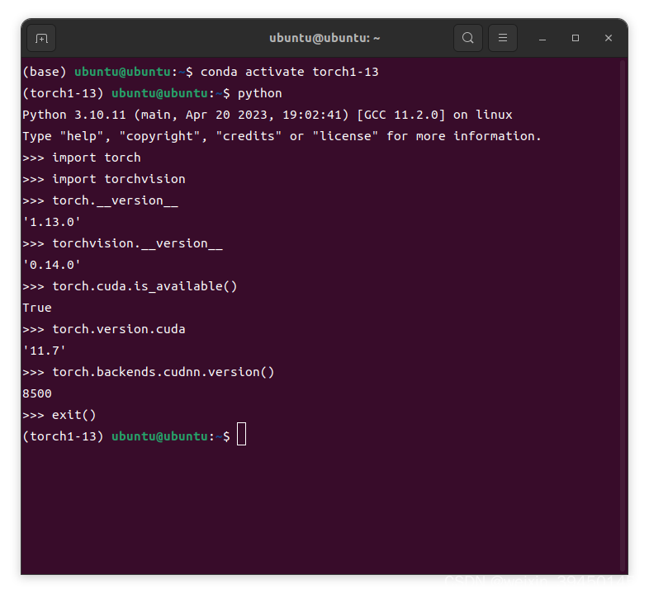Open the terminal search tool
The width and height of the screenshot is (649, 598).
[x=467, y=38]
